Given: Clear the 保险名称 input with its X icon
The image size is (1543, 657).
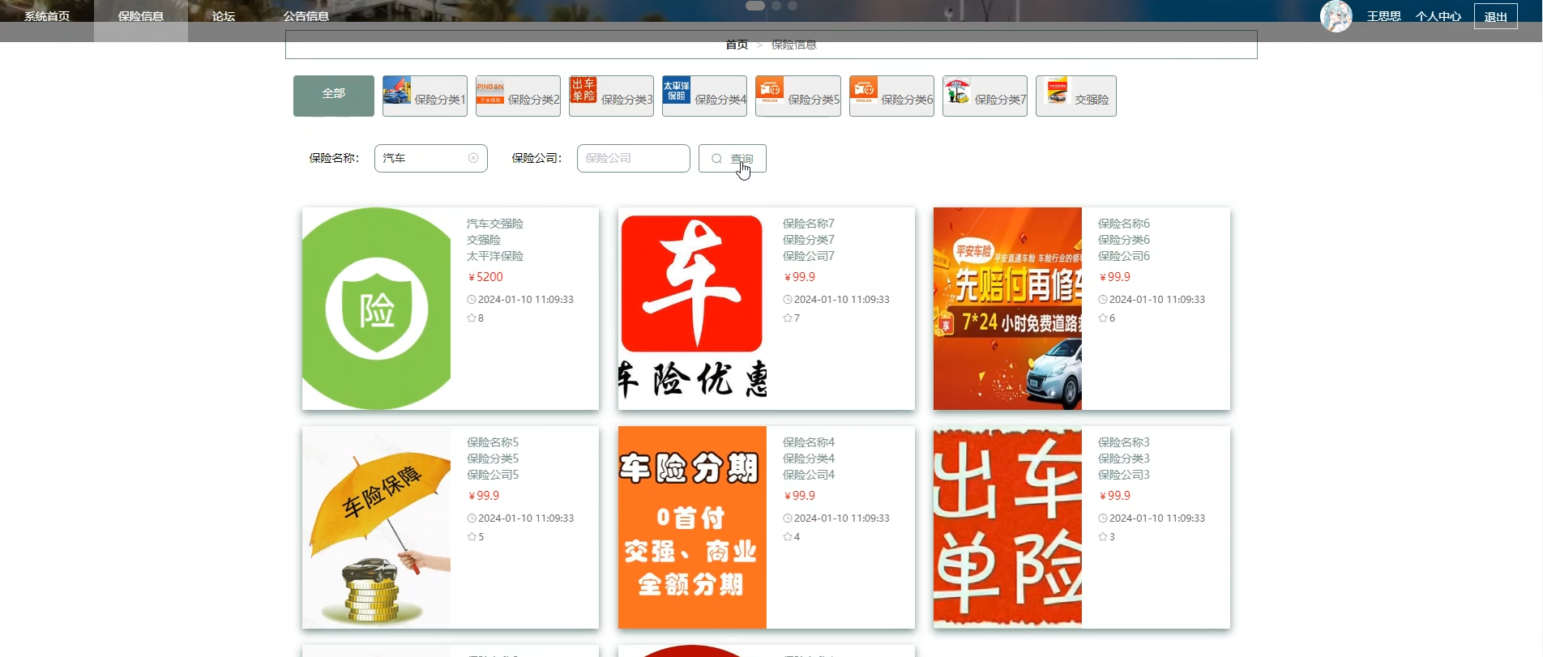Looking at the screenshot, I should [x=473, y=158].
